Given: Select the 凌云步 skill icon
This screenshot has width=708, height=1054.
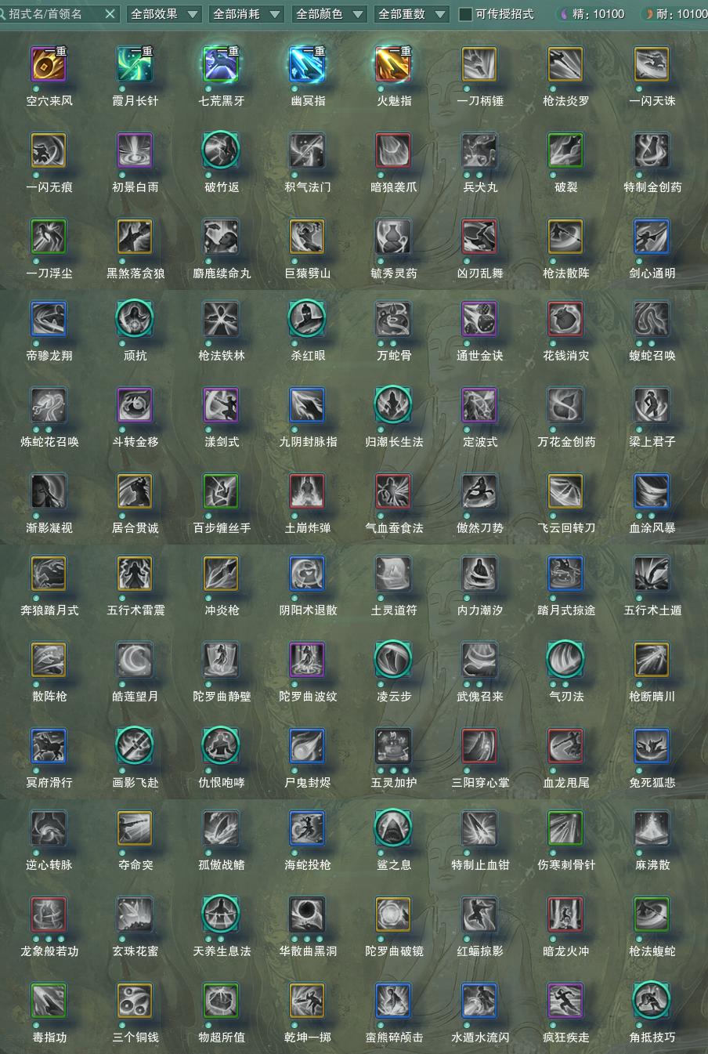Looking at the screenshot, I should (393, 659).
